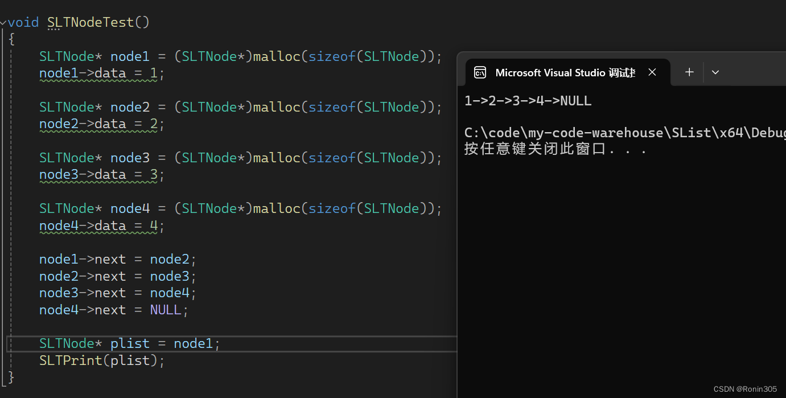
Task: Click the 1->2->3->4->NULL console output
Action: (x=528, y=101)
